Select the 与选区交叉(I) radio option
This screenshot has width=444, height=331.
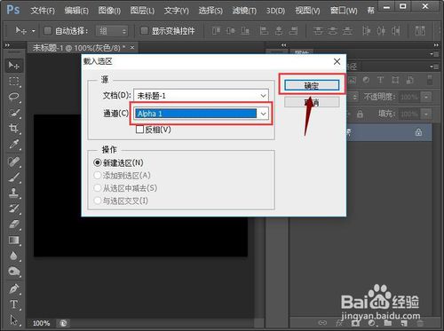98,201
